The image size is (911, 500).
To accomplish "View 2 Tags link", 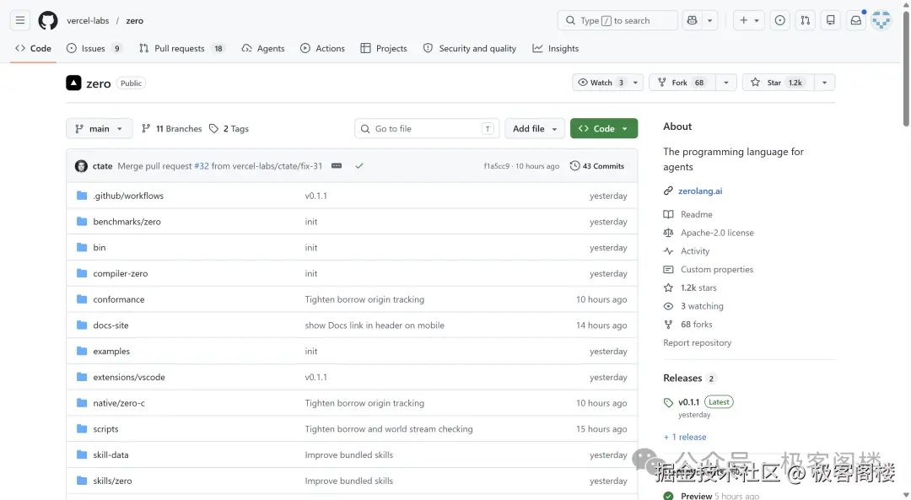I will tap(229, 128).
